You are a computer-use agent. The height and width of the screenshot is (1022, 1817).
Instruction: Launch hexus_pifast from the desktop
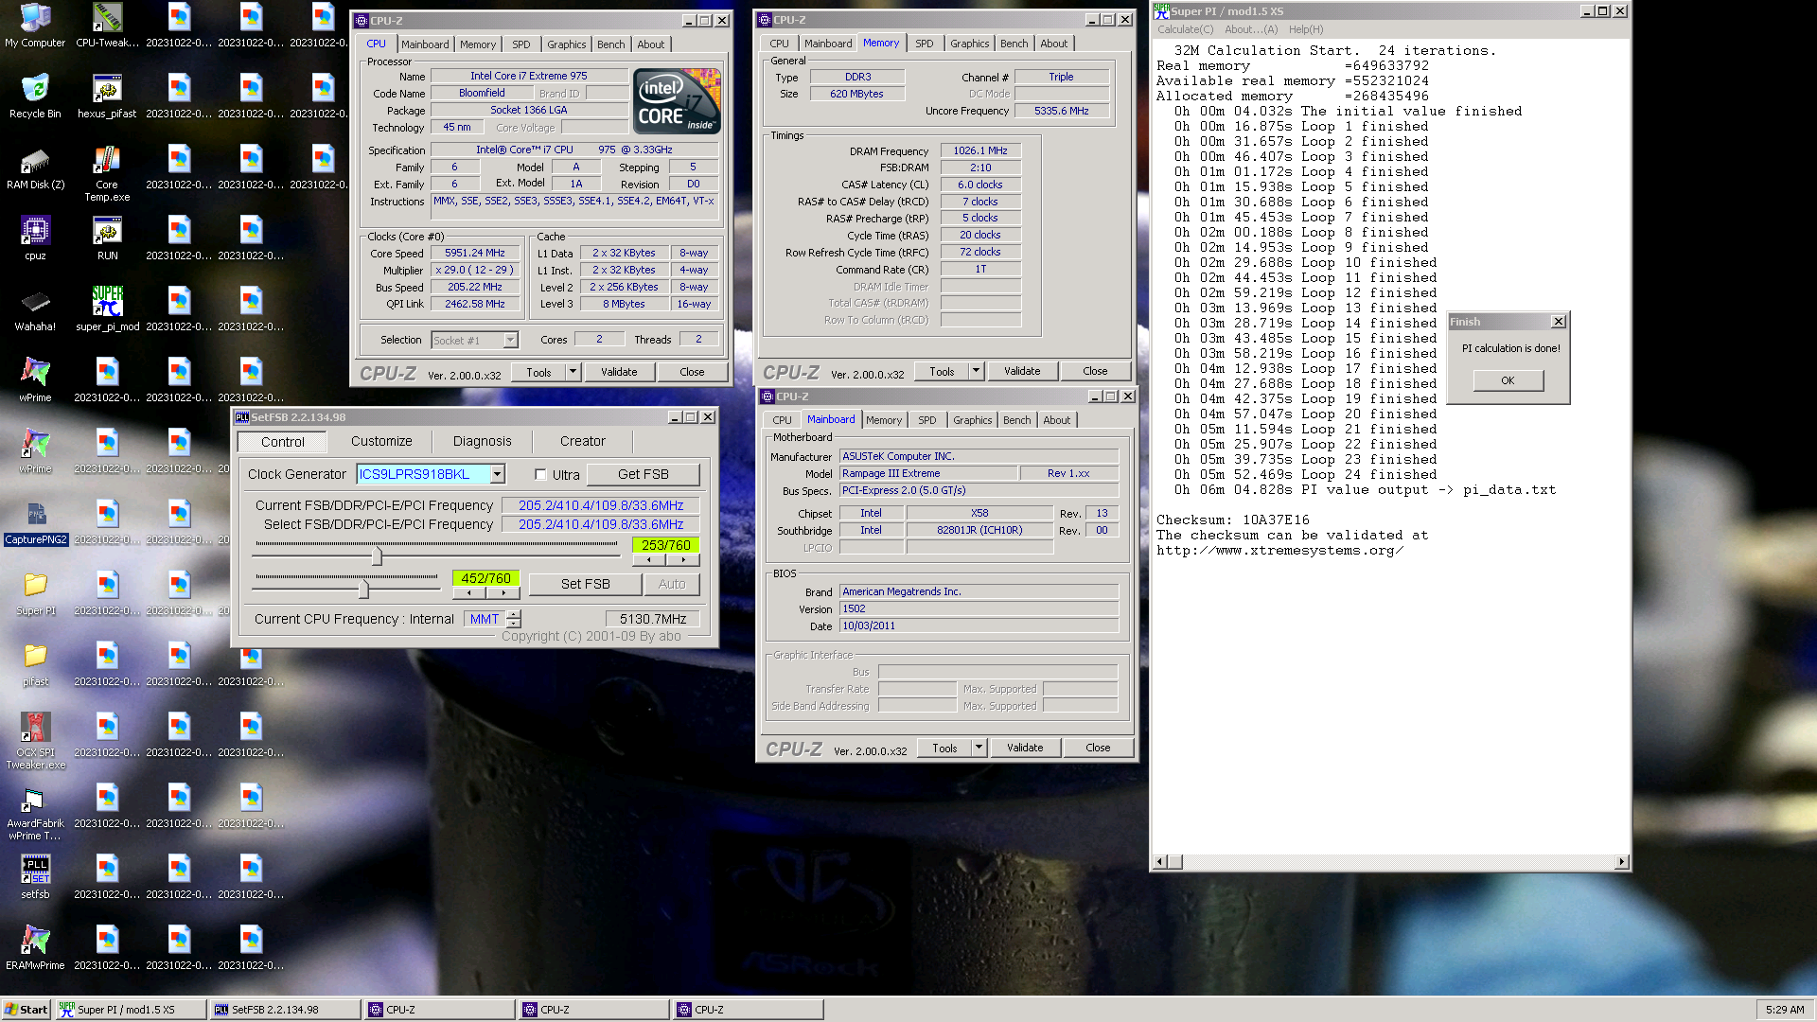pyautogui.click(x=107, y=96)
